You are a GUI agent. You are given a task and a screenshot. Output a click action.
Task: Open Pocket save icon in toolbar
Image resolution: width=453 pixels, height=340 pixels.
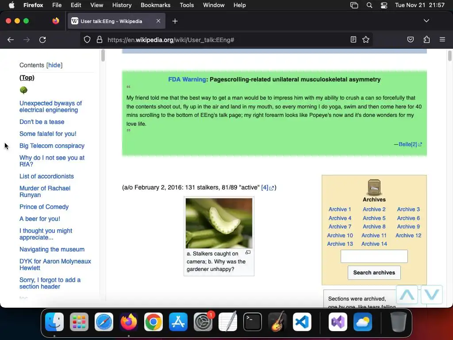(410, 39)
